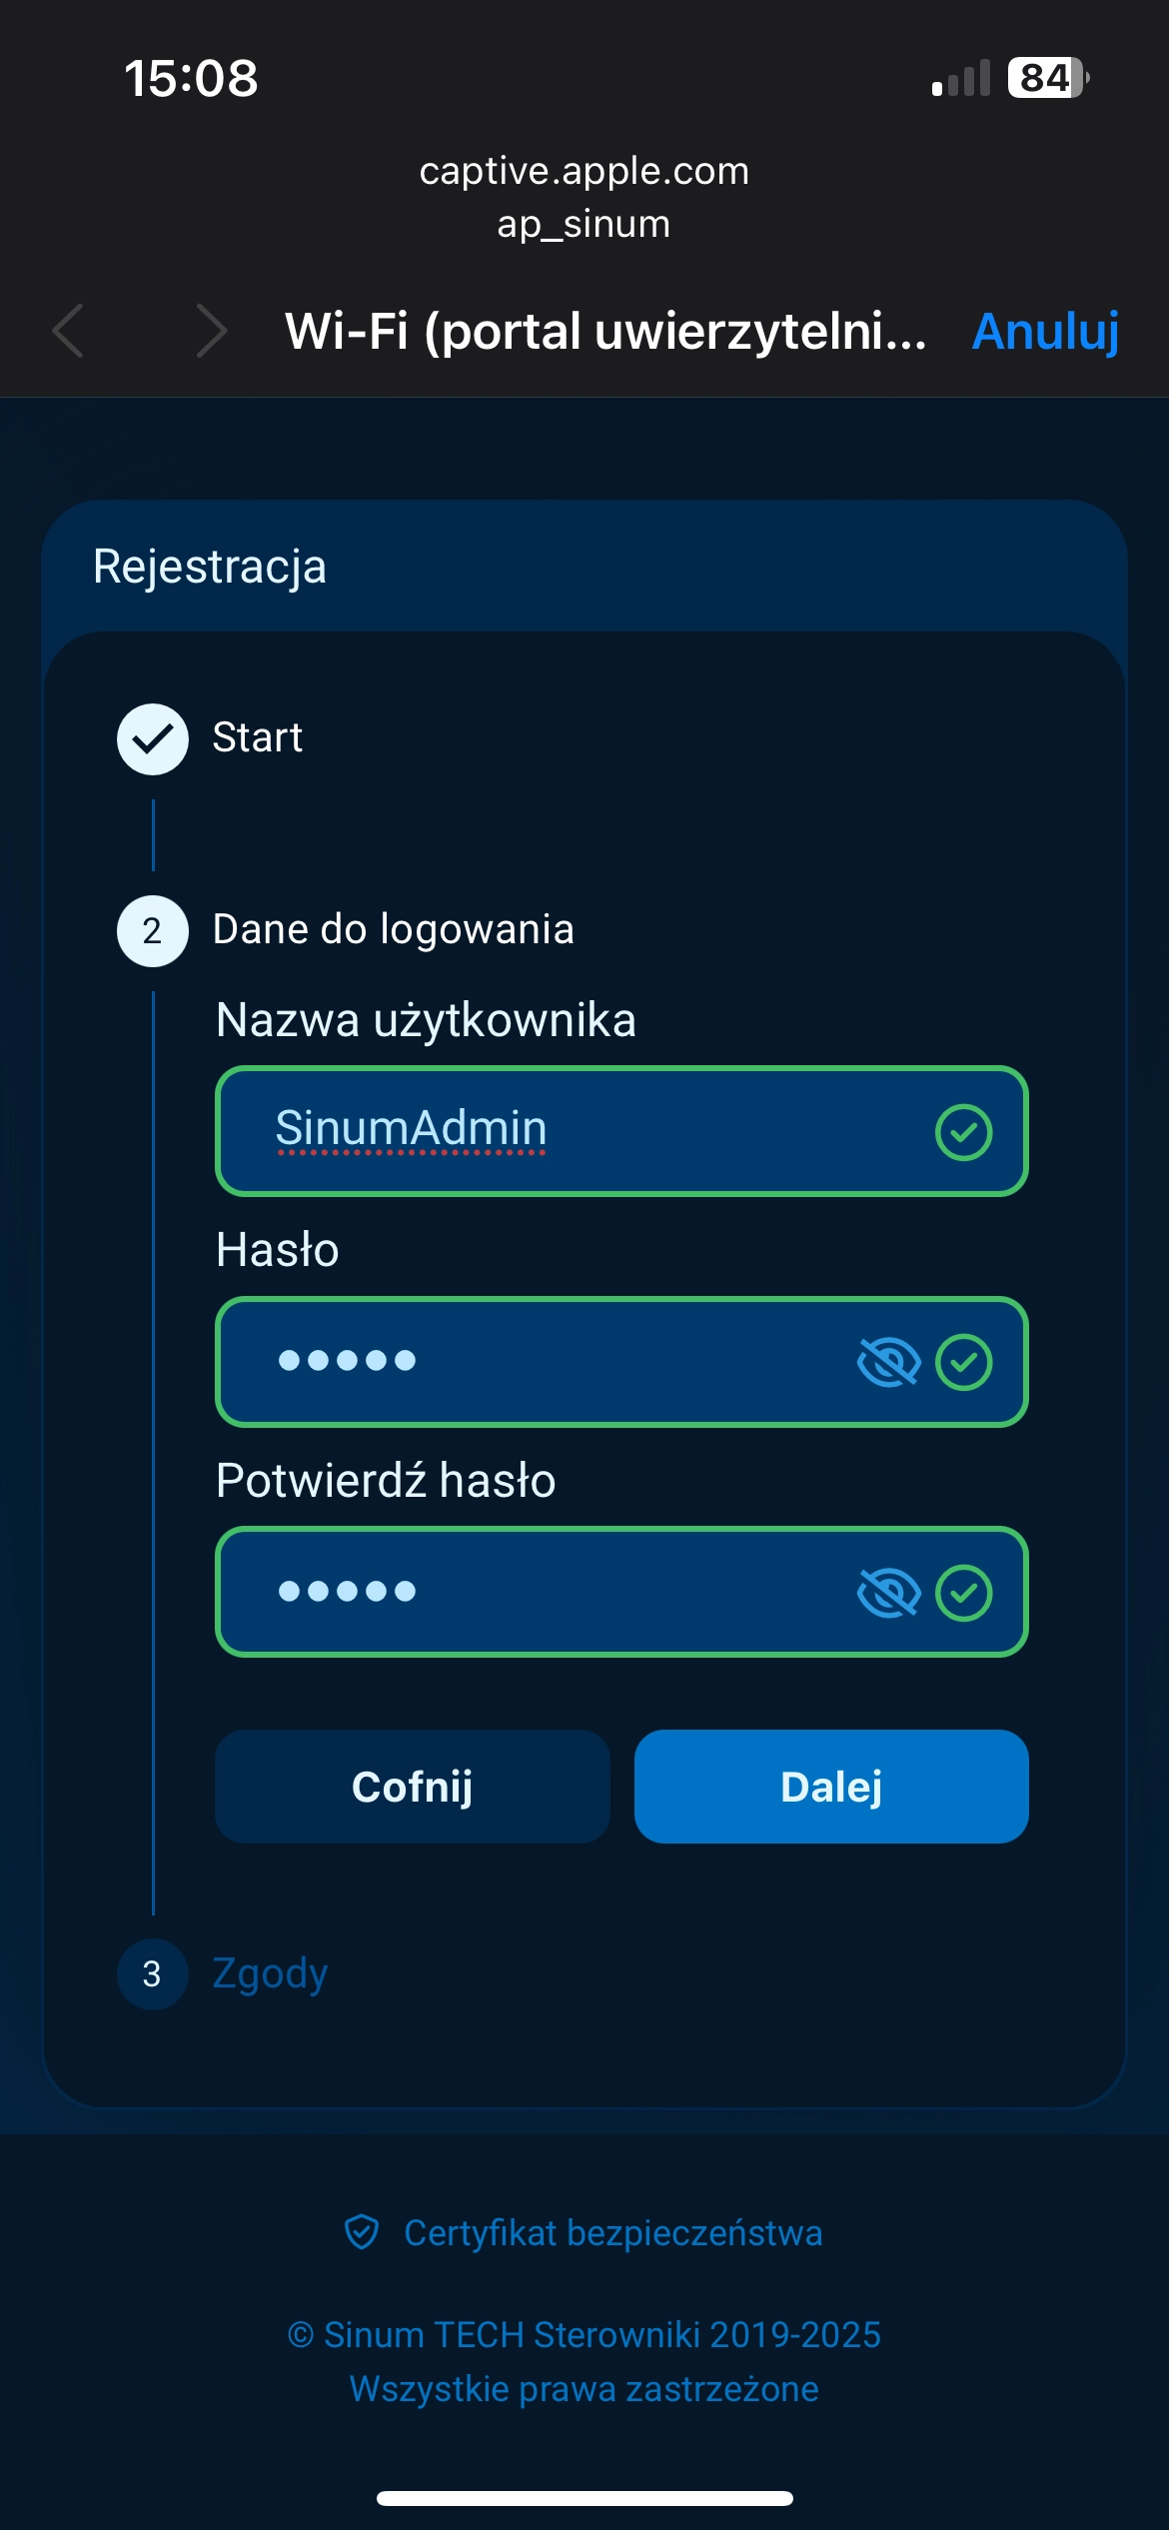Tap the Potwierdź hasło validation checkmark
This screenshot has height=2530, width=1169.
coord(963,1592)
